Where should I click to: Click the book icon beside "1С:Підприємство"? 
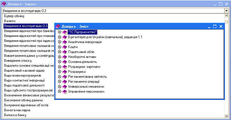65,32
